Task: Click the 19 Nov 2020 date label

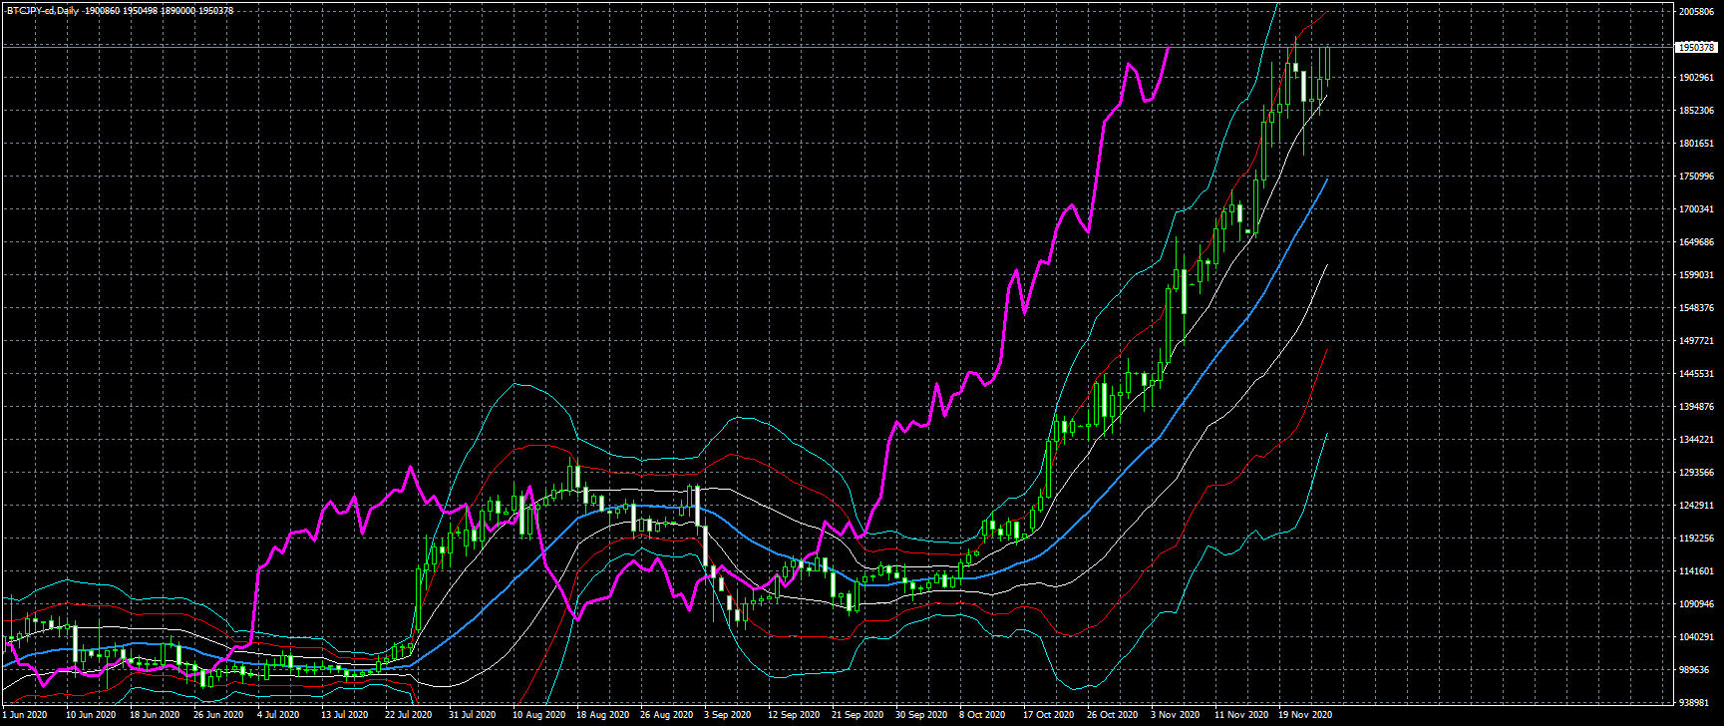Action: click(1305, 715)
